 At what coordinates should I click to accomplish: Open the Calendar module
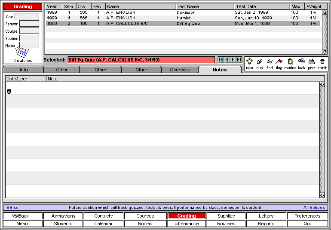[104, 224]
